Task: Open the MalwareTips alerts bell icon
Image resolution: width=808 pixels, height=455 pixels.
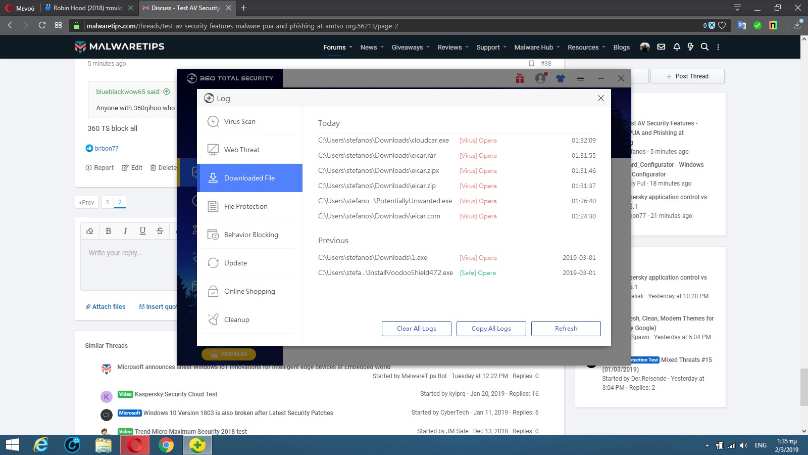Action: (x=677, y=47)
